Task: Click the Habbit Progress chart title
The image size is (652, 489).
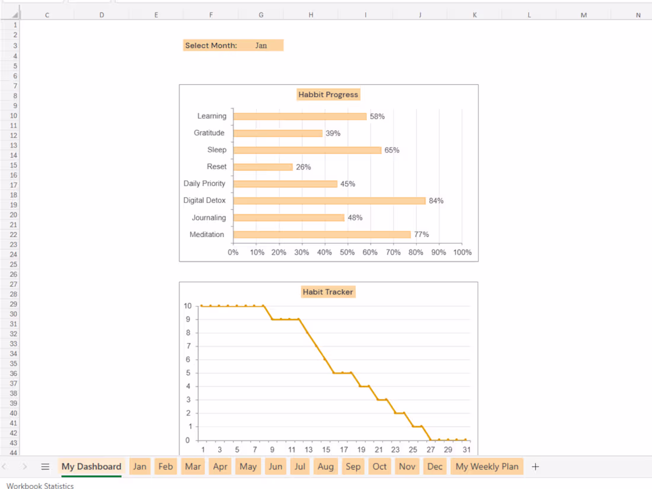Action: [x=328, y=94]
